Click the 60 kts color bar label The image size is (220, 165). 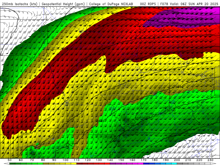tap(21, 160)
